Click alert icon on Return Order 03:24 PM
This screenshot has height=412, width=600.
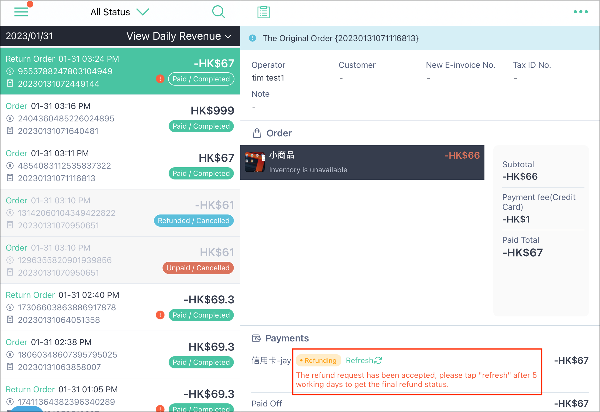[160, 79]
